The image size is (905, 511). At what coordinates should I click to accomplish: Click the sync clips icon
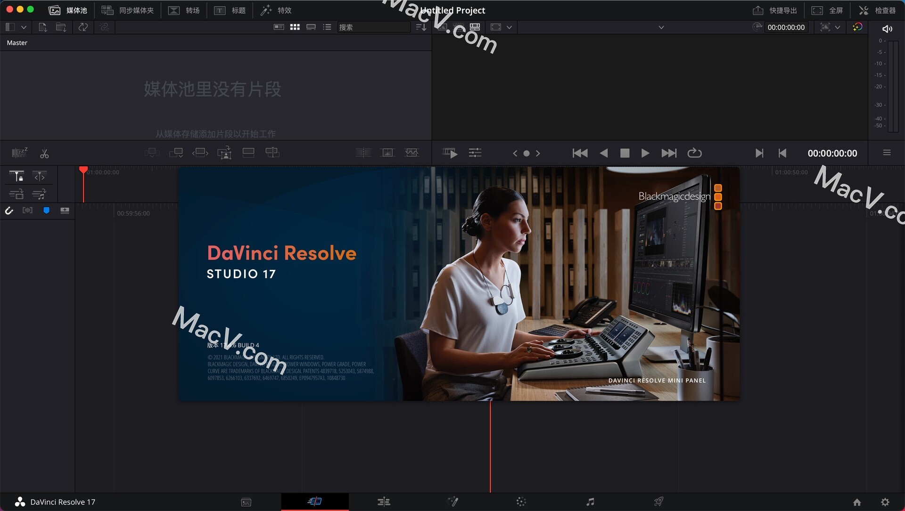(83, 27)
